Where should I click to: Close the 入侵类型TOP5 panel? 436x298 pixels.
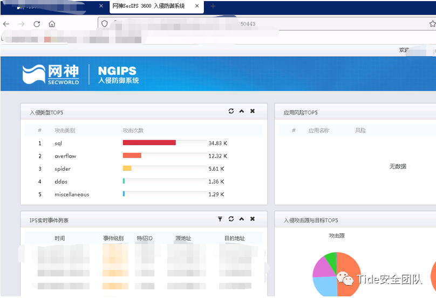pyautogui.click(x=253, y=111)
